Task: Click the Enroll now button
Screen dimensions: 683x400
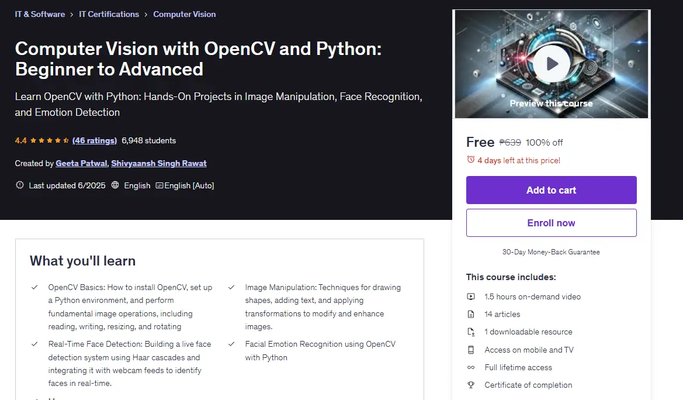Action: [551, 223]
